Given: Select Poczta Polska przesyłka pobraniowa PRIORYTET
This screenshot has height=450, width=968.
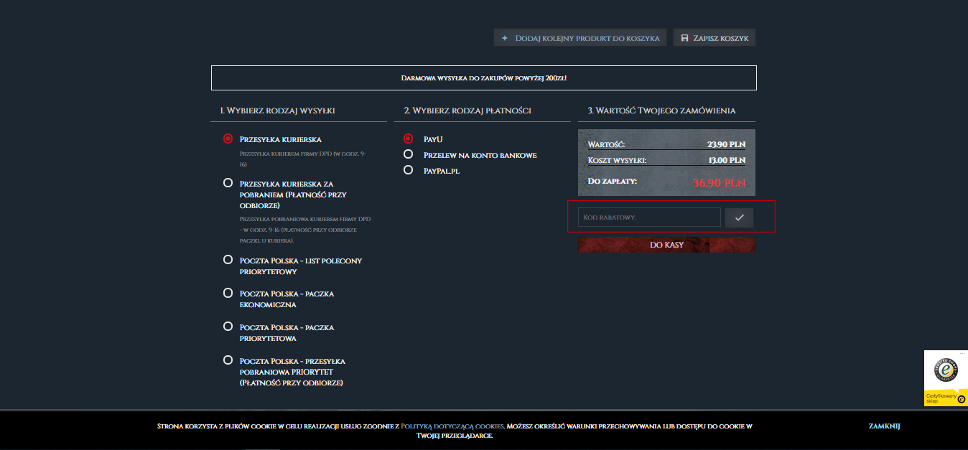Looking at the screenshot, I should 228,360.
